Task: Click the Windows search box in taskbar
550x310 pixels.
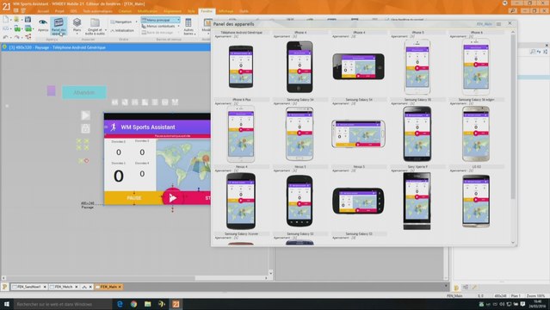Action: [x=63, y=304]
